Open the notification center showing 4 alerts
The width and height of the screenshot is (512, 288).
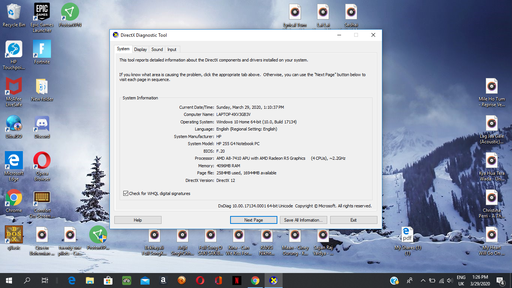click(x=500, y=280)
